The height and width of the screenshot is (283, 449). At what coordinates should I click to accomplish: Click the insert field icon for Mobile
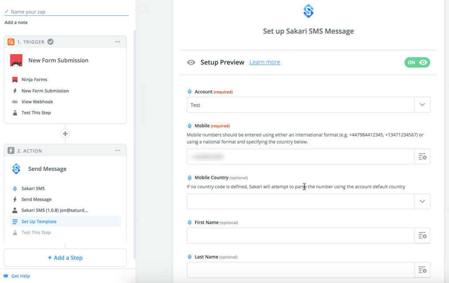pyautogui.click(x=422, y=157)
